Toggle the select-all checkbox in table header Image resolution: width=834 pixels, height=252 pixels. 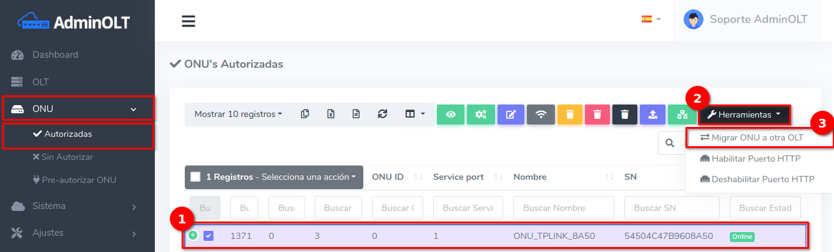coord(195,177)
